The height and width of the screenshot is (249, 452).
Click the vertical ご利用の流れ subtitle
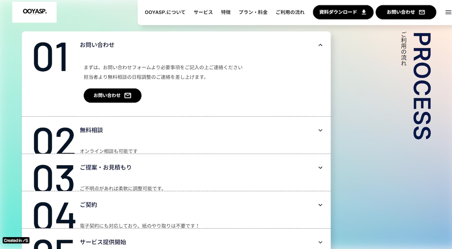[404, 49]
